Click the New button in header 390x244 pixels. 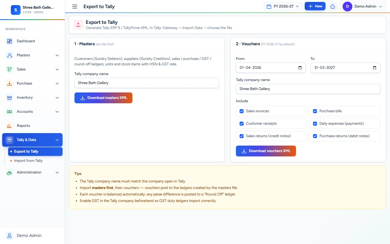[315, 6]
